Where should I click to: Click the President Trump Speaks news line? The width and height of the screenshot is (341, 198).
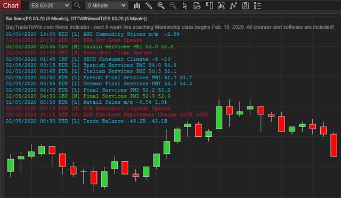click(78, 53)
